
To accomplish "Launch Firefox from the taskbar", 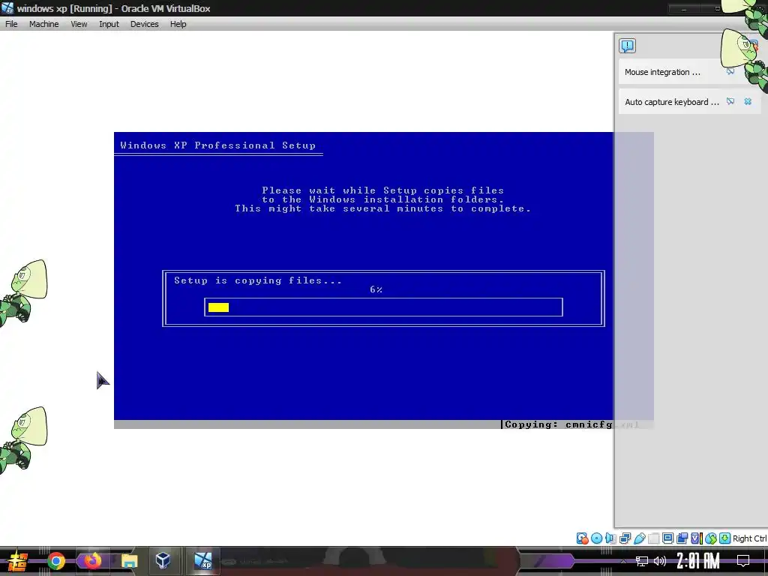I will point(92,561).
